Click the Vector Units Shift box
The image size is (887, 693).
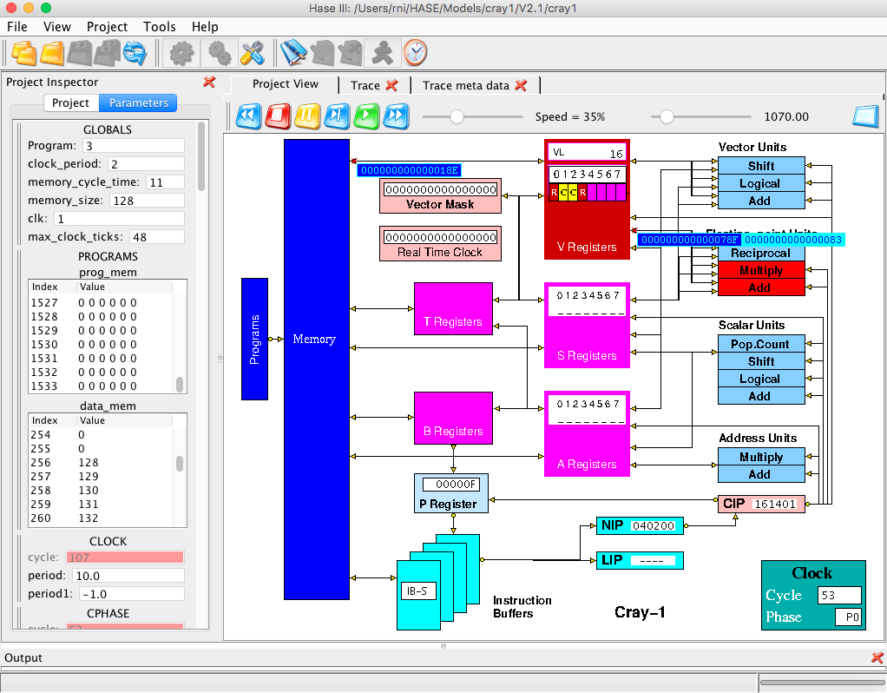coord(761,166)
